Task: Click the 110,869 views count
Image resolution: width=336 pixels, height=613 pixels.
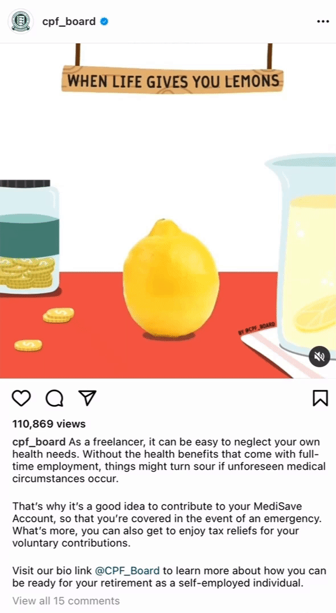Action: click(49, 424)
